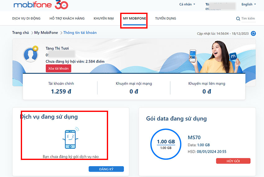Click the Cập nhật lúc timestamp

[x=223, y=33]
